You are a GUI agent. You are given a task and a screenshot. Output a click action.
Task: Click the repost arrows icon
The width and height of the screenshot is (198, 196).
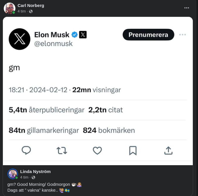click(62, 150)
